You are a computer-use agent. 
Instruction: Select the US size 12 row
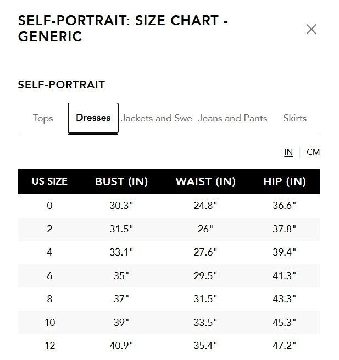tap(49, 346)
